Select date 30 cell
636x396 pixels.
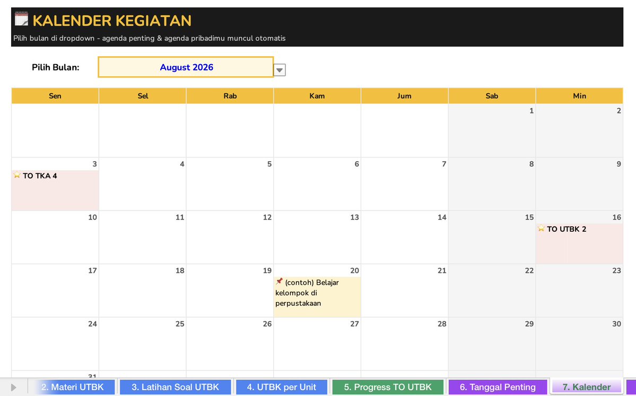coord(579,344)
